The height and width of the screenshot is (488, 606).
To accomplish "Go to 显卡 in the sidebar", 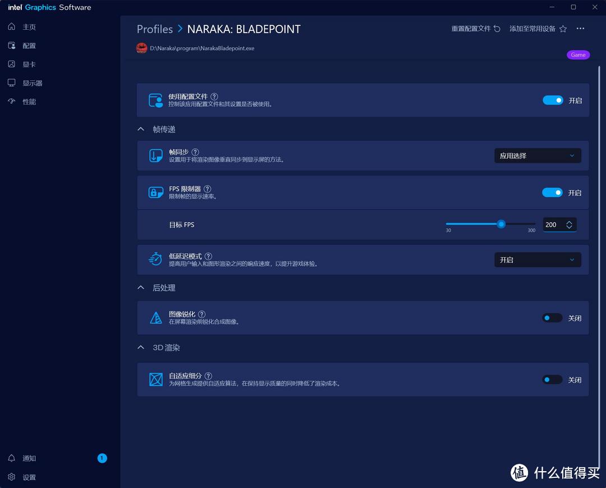I will click(29, 64).
